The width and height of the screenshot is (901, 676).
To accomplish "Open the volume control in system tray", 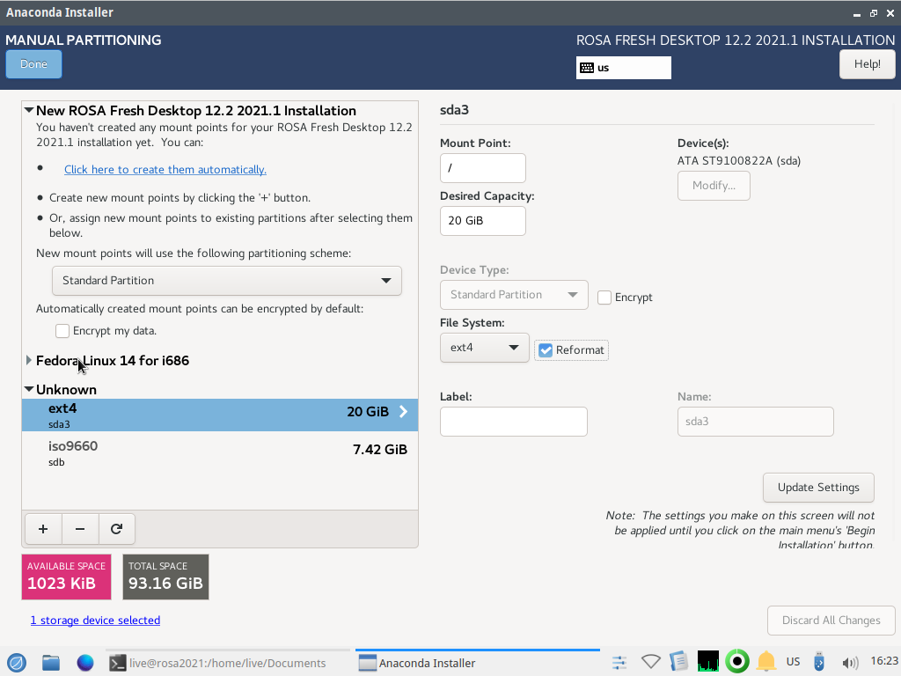I will tap(850, 663).
